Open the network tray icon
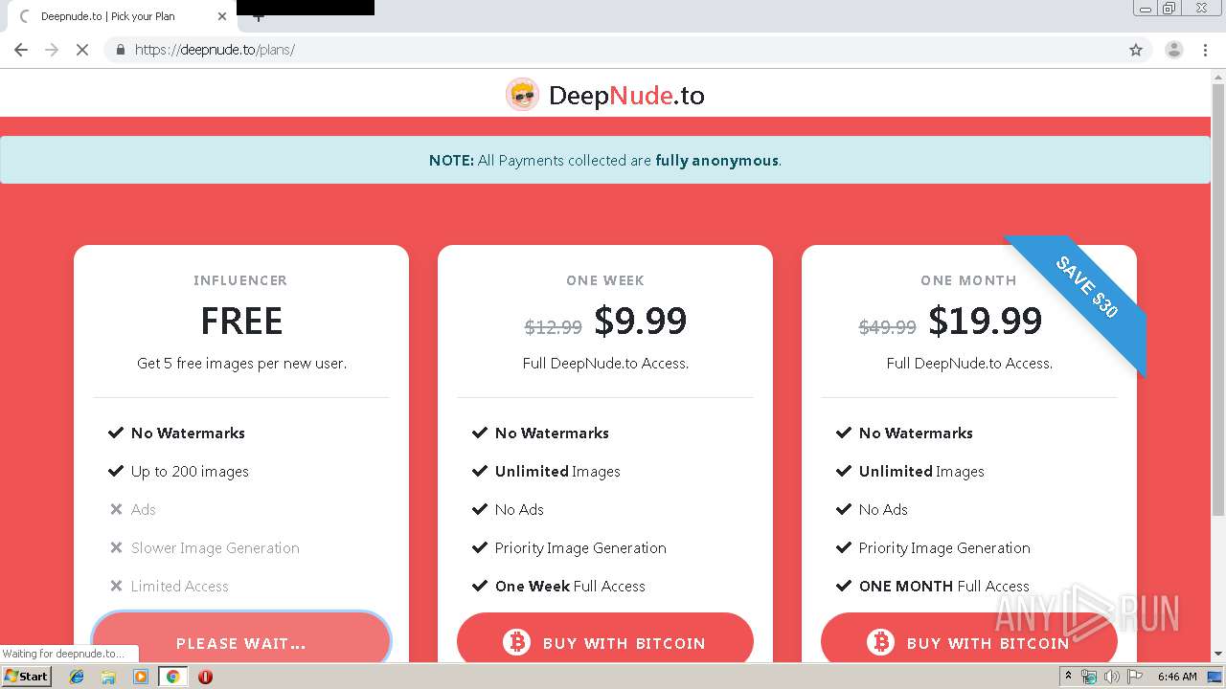1226x689 pixels. pyautogui.click(x=1089, y=677)
